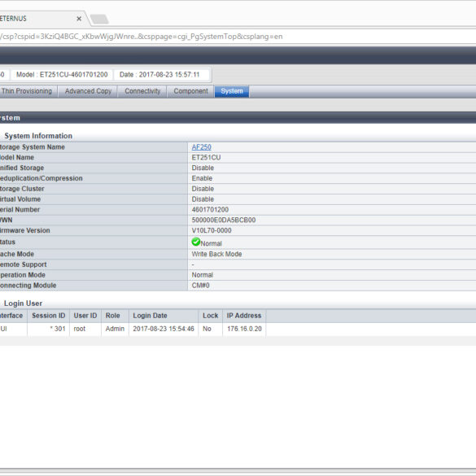Select the root user ID cell
The width and height of the screenshot is (476, 476).
pos(85,329)
